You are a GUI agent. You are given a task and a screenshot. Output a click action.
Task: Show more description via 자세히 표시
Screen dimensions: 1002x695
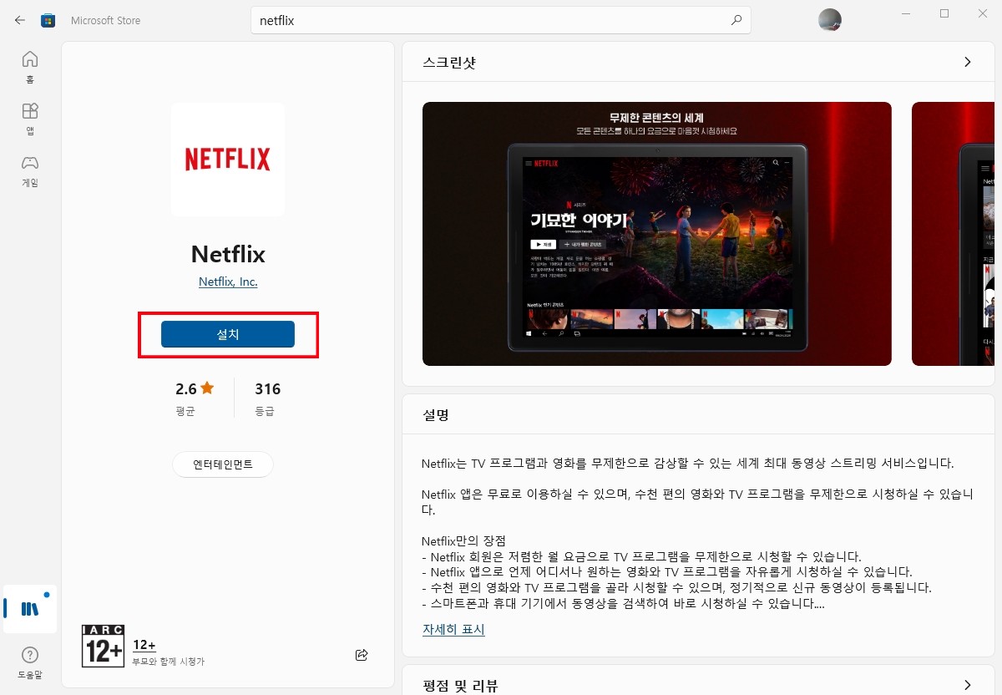click(x=453, y=630)
